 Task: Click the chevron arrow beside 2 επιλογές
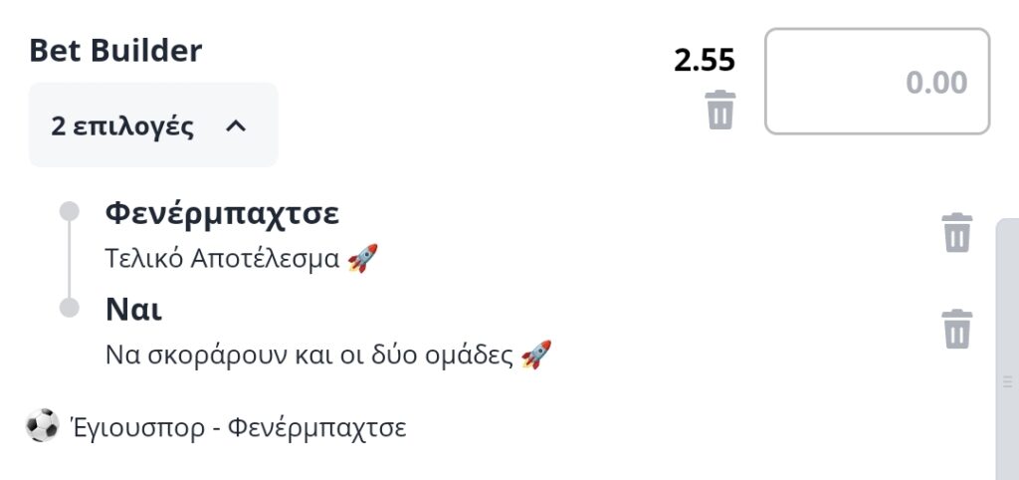coord(235,126)
